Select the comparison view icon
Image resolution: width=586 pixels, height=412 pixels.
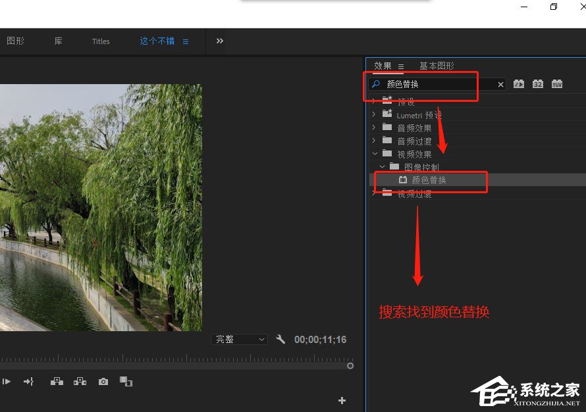pyautogui.click(x=126, y=381)
